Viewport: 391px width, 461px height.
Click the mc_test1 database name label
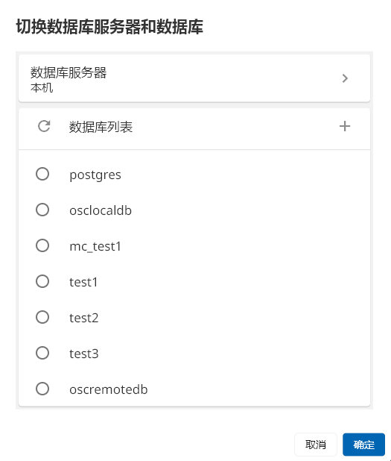pos(95,246)
